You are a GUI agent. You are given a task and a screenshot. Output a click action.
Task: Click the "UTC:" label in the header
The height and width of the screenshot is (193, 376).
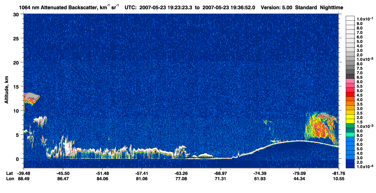[130, 7]
